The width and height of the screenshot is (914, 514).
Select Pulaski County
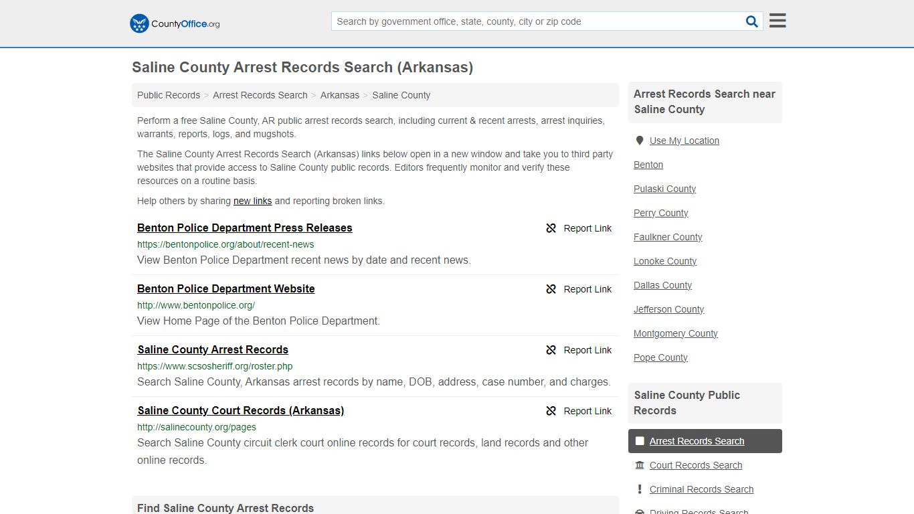[665, 189]
